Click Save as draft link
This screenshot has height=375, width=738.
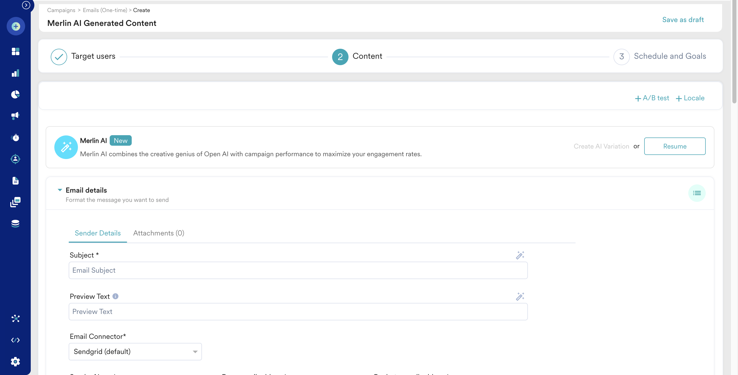683,20
